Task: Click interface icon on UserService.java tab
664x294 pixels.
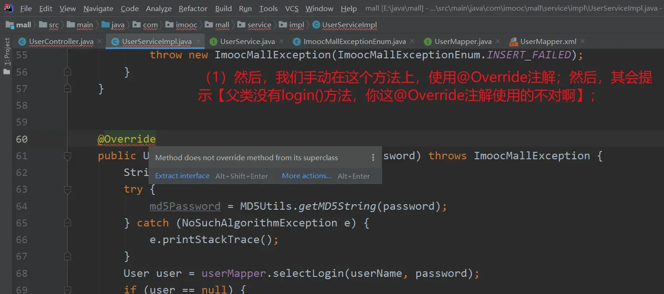Action: click(x=213, y=42)
